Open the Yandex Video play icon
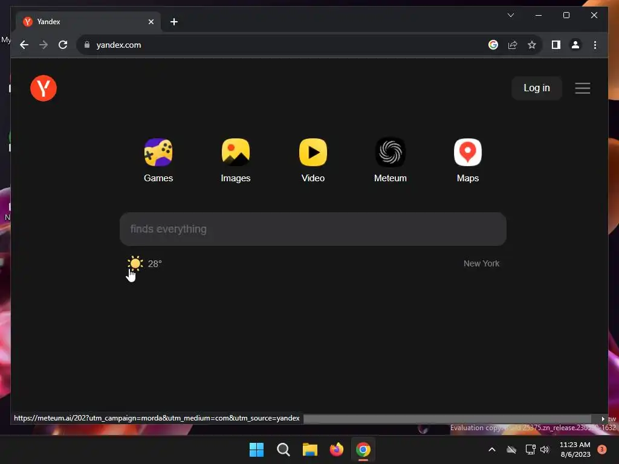619x464 pixels. (x=313, y=152)
